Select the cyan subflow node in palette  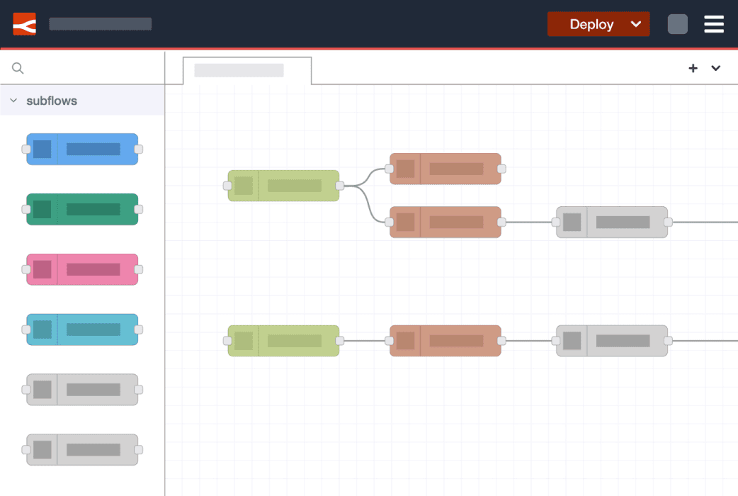(x=82, y=329)
